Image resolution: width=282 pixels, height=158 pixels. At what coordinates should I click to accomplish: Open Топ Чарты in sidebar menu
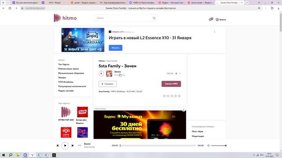click(x=63, y=65)
